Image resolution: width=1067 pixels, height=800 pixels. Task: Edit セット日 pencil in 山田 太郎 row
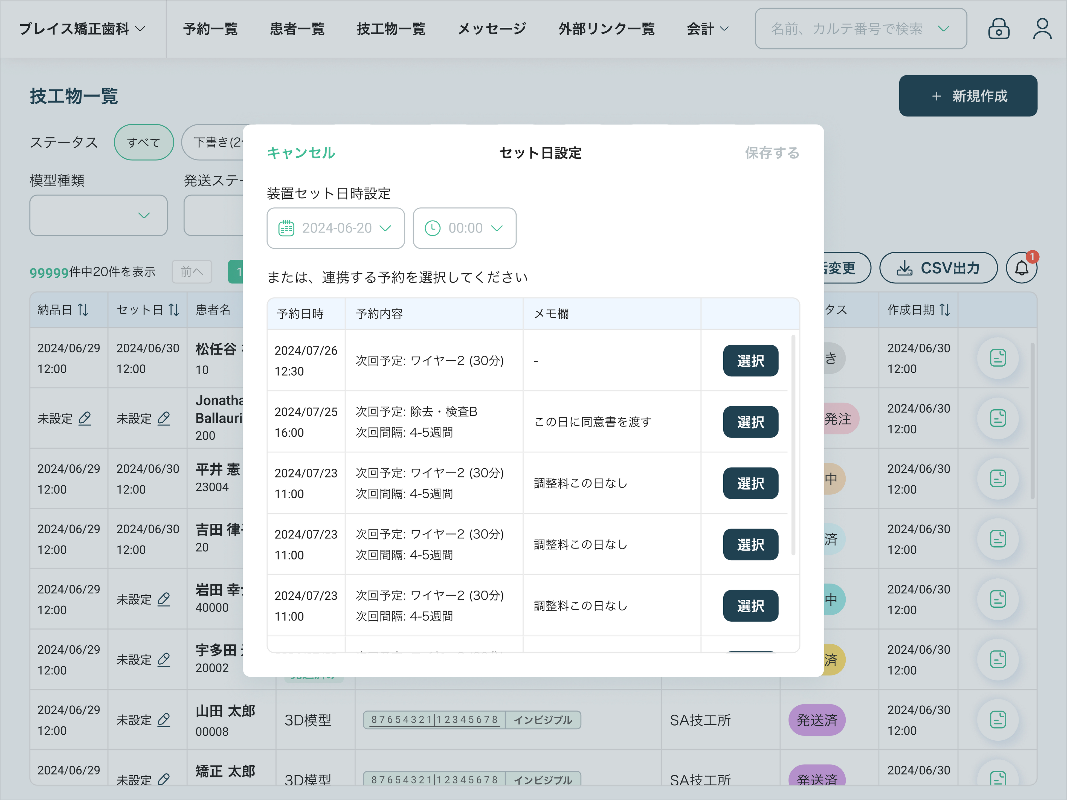tap(164, 720)
